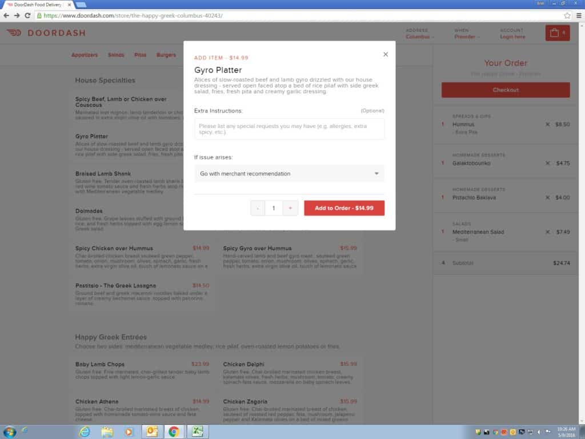
Task: Click the page's vertical scrollbar
Action: click(x=582, y=224)
